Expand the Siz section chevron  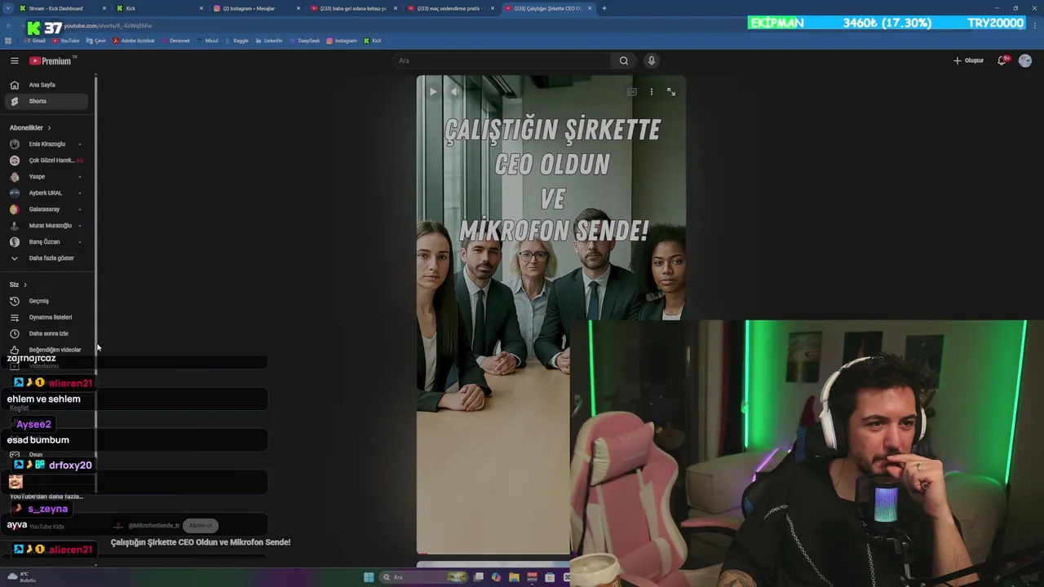25,285
